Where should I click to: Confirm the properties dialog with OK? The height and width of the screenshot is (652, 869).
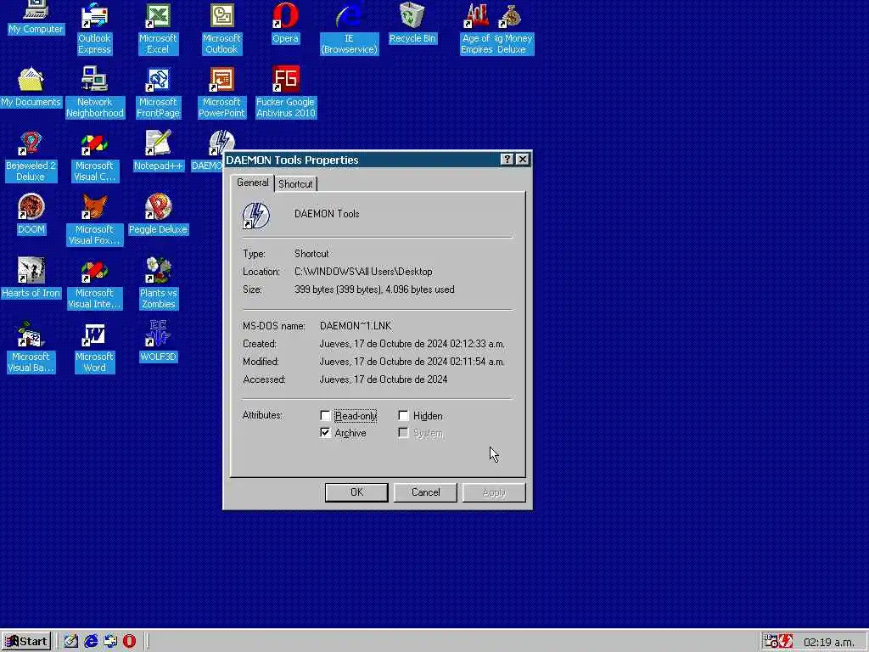(x=356, y=492)
